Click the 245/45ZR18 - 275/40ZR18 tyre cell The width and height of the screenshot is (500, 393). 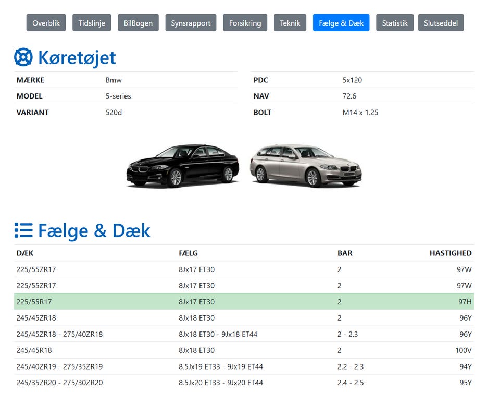[59, 334]
